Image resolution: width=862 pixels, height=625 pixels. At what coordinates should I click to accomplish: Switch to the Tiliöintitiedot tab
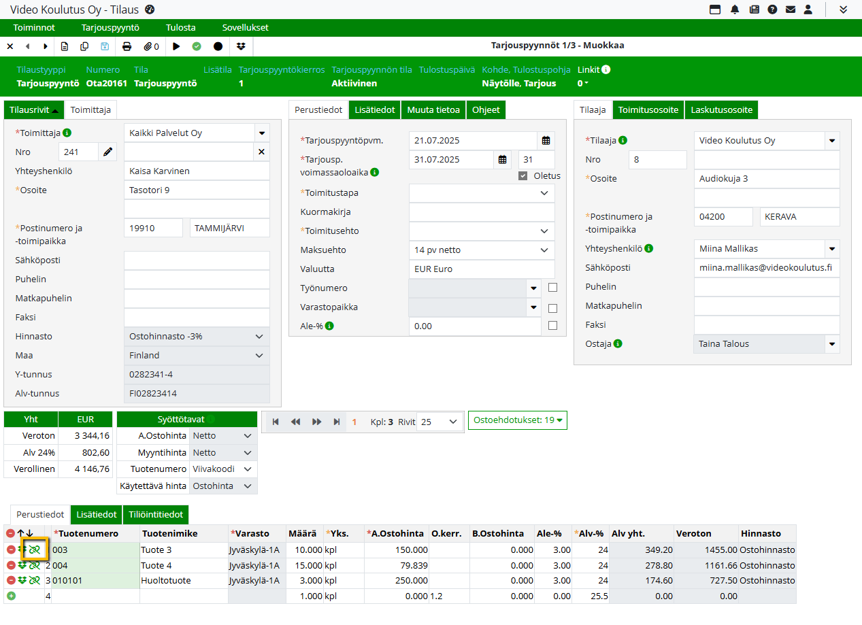pyautogui.click(x=155, y=515)
